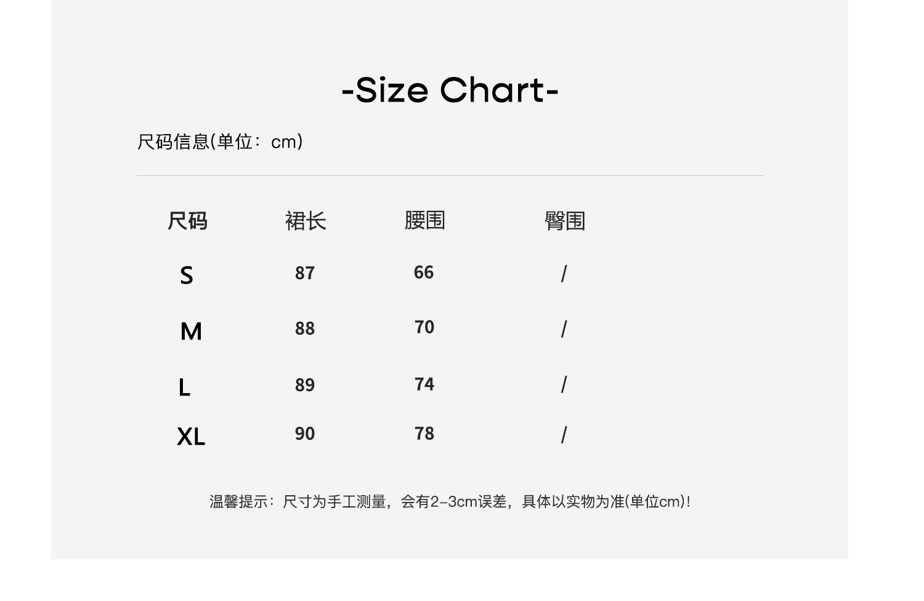Click the S size row label
Screen dimensions: 924x601
(187, 275)
